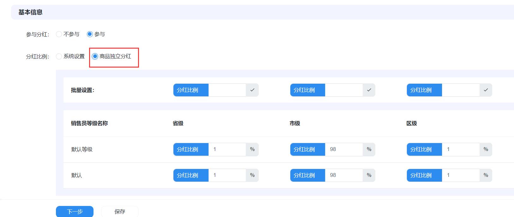Choose 商品独立分红 radio option
The image size is (514, 217).
[95, 57]
